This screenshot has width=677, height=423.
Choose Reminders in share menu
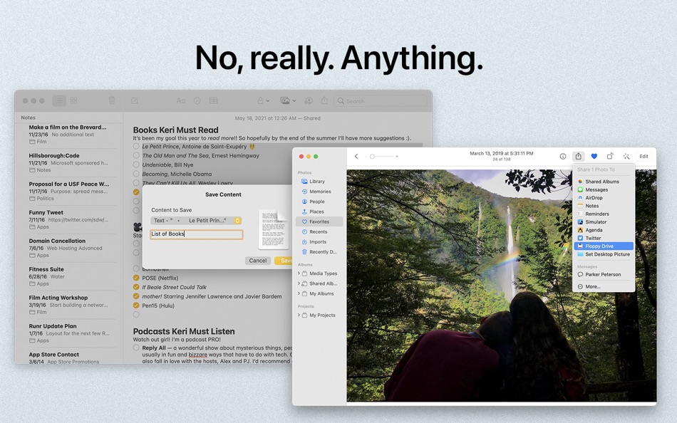pos(602,214)
